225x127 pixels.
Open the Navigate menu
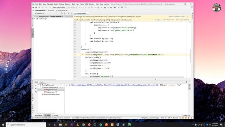click(50, 4)
